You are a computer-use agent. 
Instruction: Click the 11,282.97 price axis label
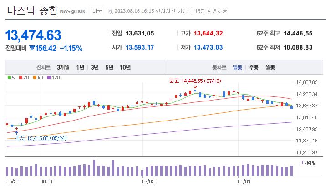[307, 152]
